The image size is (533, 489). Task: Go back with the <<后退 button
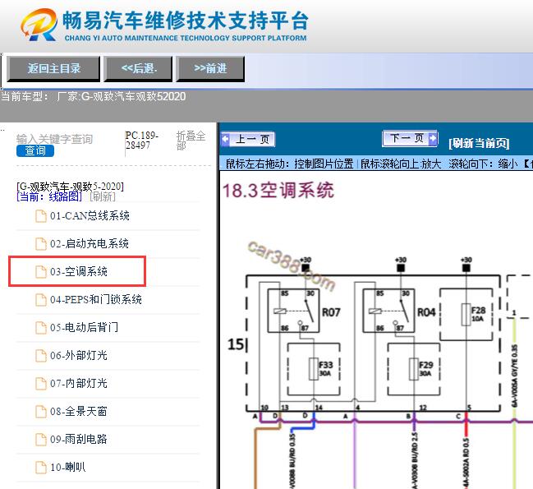click(138, 69)
